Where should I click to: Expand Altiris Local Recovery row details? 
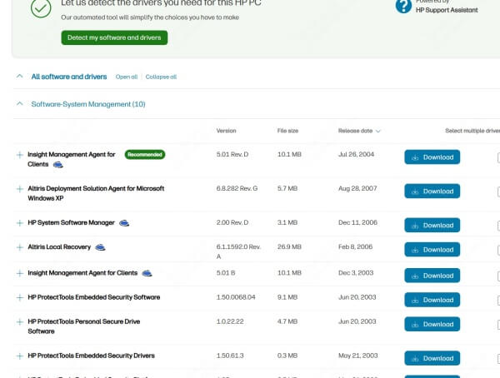pyautogui.click(x=20, y=247)
